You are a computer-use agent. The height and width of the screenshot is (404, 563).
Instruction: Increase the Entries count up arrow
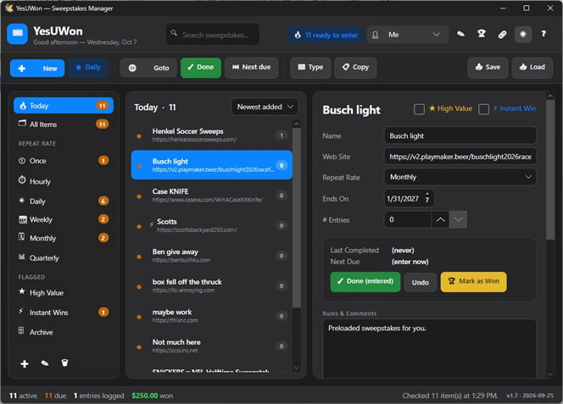[x=441, y=219]
